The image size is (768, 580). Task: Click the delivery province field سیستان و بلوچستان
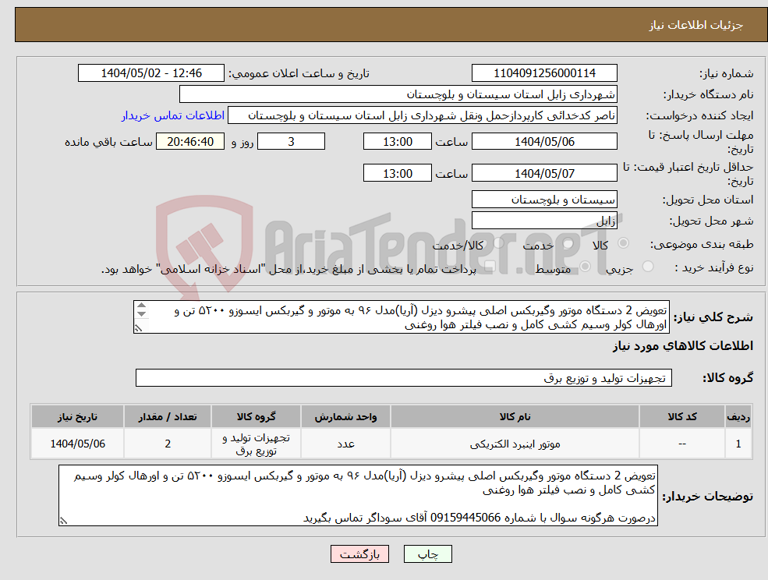click(543, 199)
